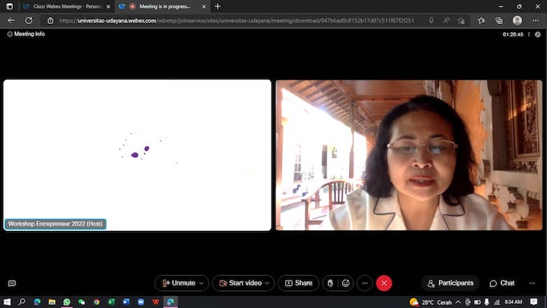
Task: Open browser Settings and more menu
Action: [x=536, y=21]
